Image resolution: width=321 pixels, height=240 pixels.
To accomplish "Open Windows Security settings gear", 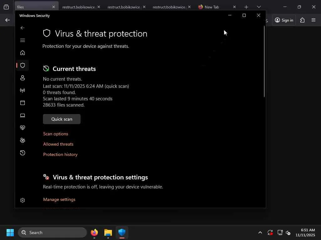I will coord(23,200).
